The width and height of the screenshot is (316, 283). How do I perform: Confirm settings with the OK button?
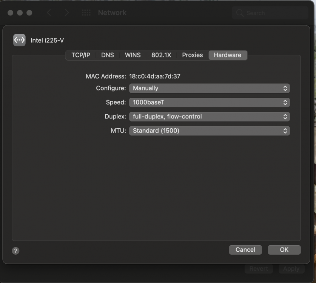coord(284,250)
